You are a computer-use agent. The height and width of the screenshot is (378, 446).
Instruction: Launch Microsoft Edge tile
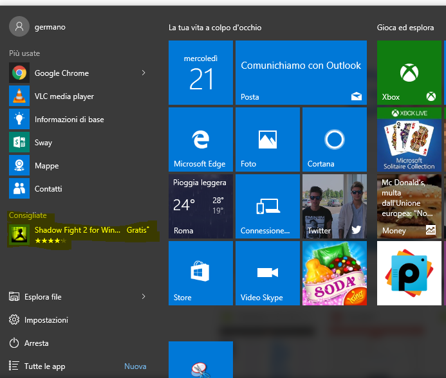click(x=201, y=139)
